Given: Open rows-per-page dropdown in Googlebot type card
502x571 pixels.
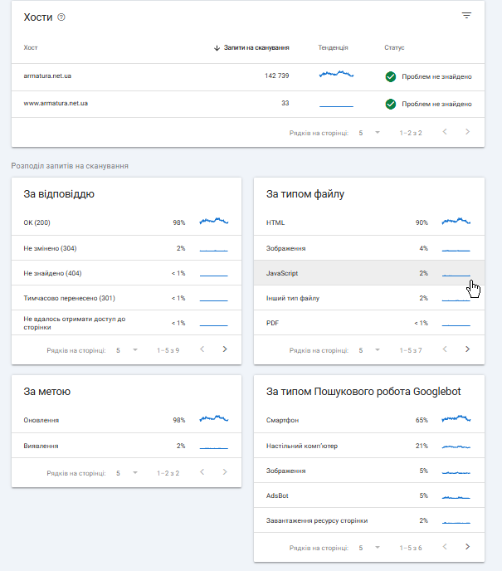Looking at the screenshot, I should [369, 547].
